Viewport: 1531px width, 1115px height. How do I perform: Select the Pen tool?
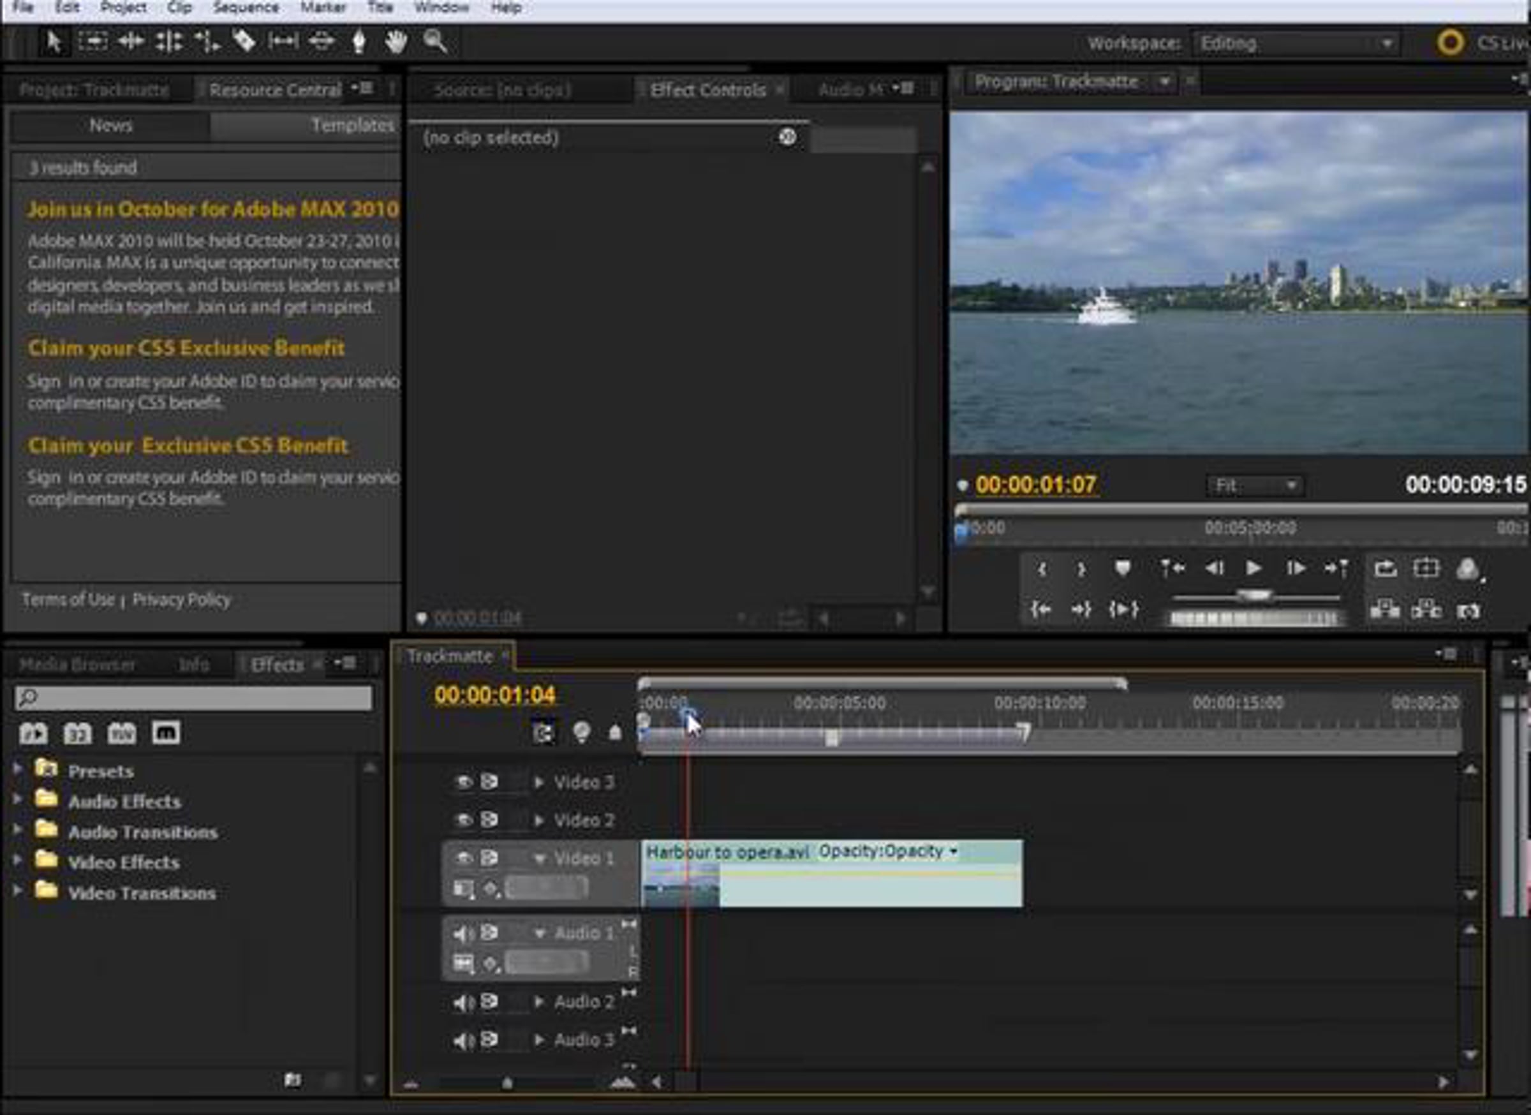[359, 42]
